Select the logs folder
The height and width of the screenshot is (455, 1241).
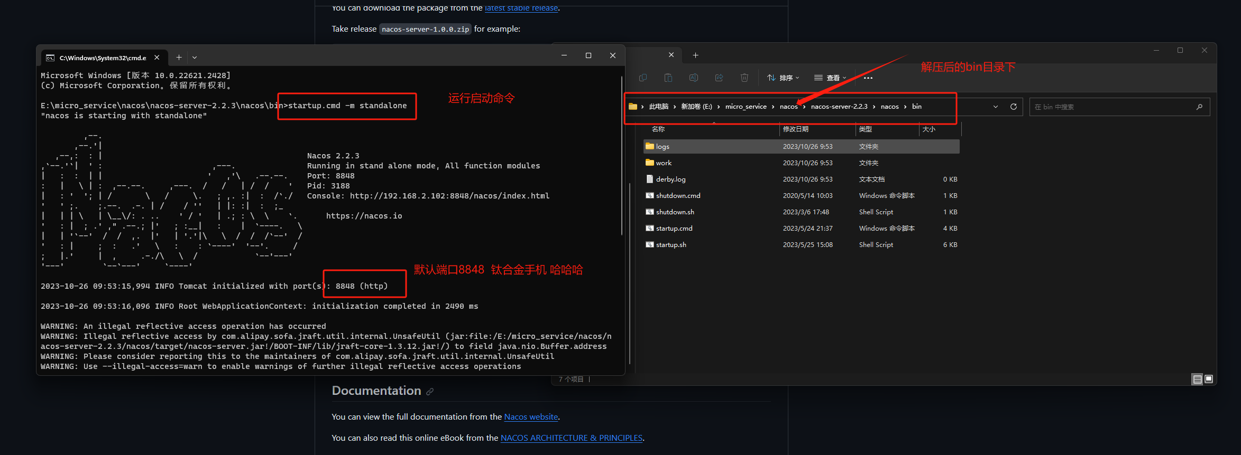[x=802, y=147]
